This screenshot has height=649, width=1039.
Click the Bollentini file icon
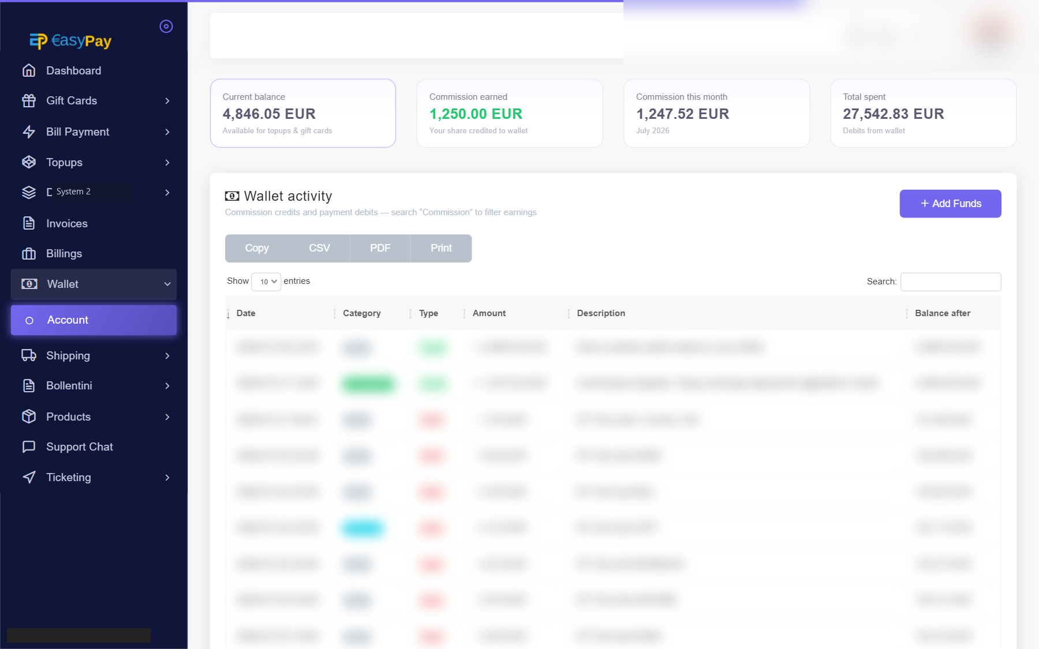pos(29,385)
